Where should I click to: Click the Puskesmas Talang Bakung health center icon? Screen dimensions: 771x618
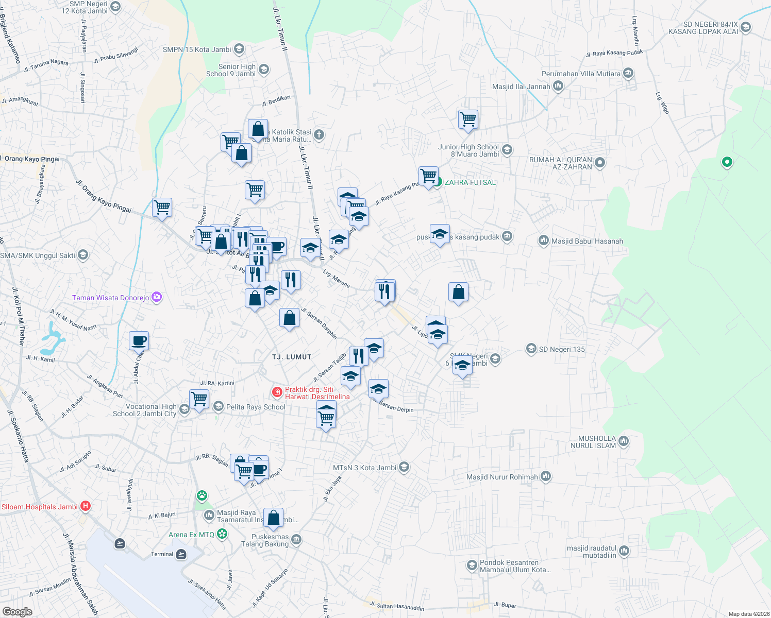click(295, 540)
